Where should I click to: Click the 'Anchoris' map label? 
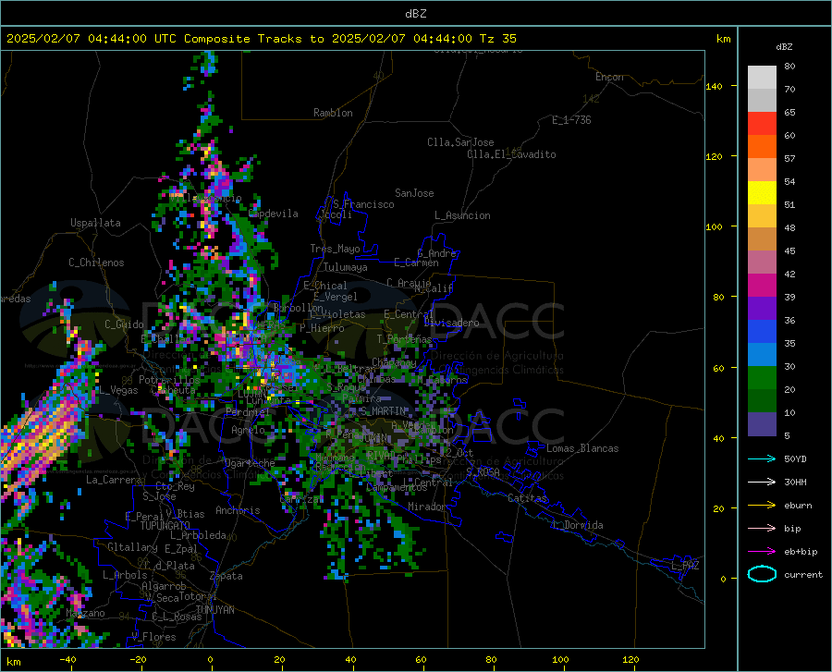(238, 510)
